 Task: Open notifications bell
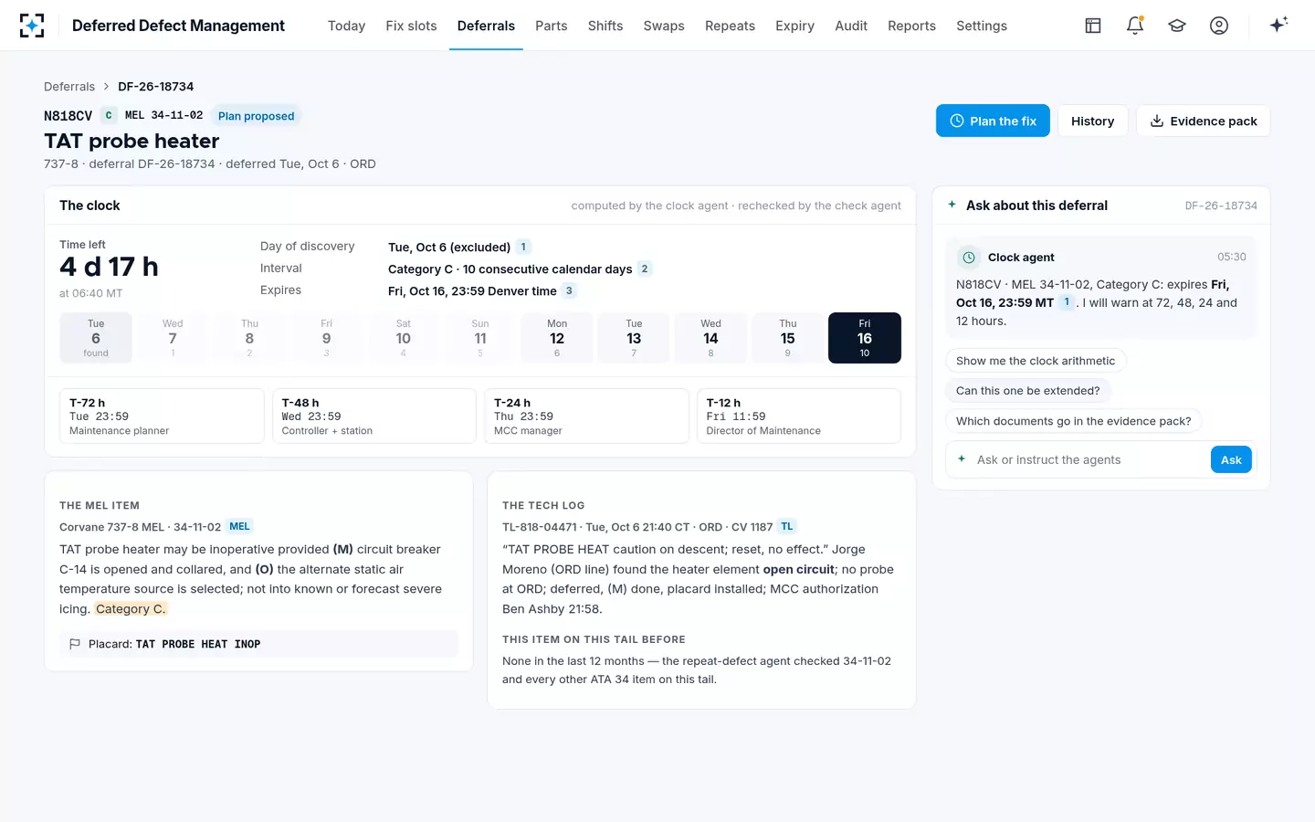coord(1135,26)
